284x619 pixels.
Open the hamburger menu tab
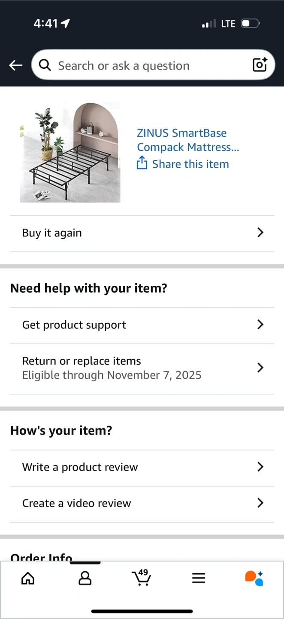pos(199,578)
